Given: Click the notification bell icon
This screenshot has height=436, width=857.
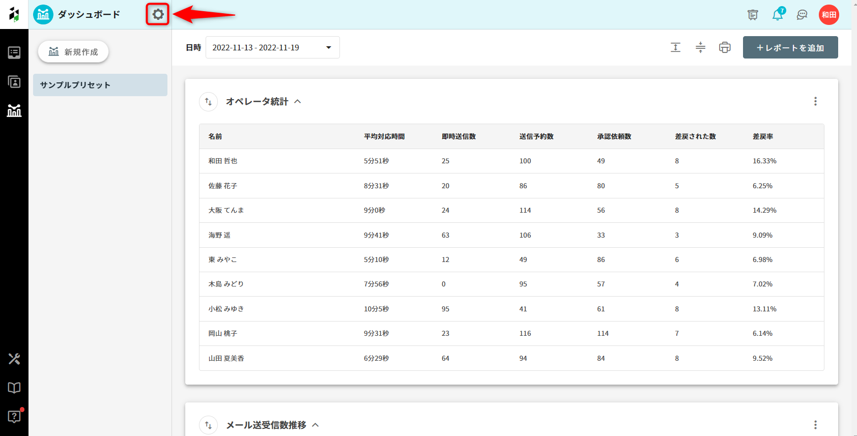Looking at the screenshot, I should pyautogui.click(x=777, y=15).
